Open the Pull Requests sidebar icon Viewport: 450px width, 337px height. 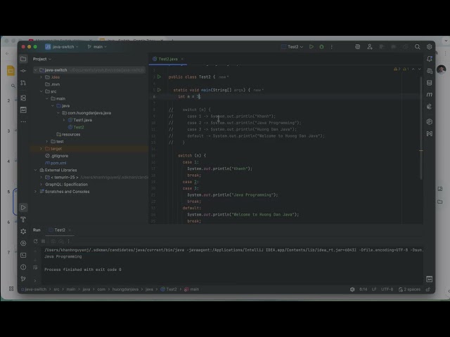23,83
